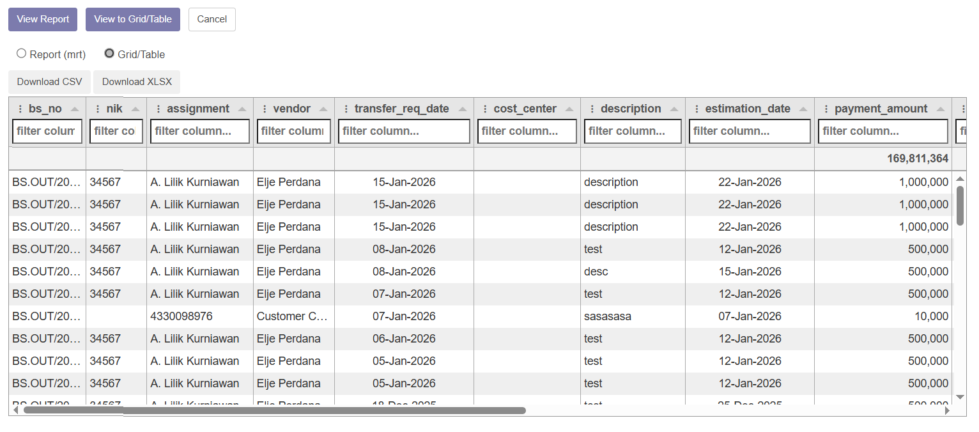Select the Report (mrt) radio option
This screenshot has width=979, height=432.
click(x=22, y=54)
